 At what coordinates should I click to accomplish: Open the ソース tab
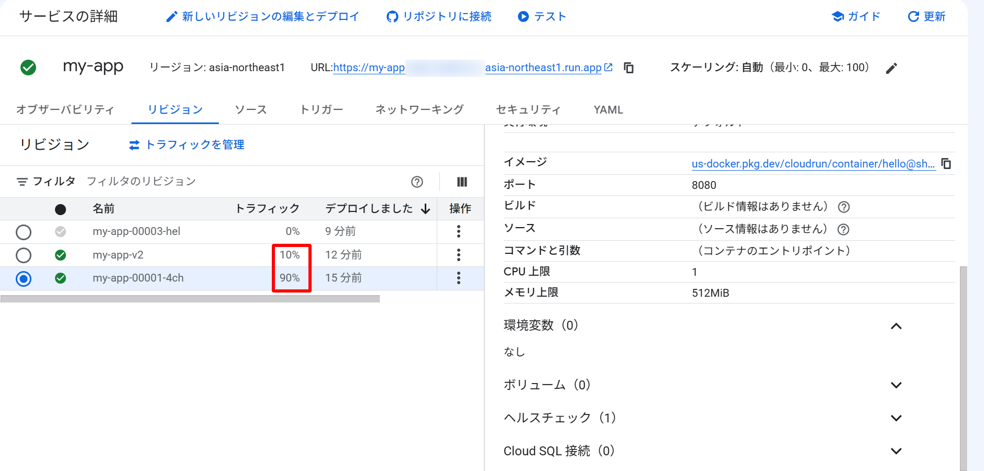251,110
